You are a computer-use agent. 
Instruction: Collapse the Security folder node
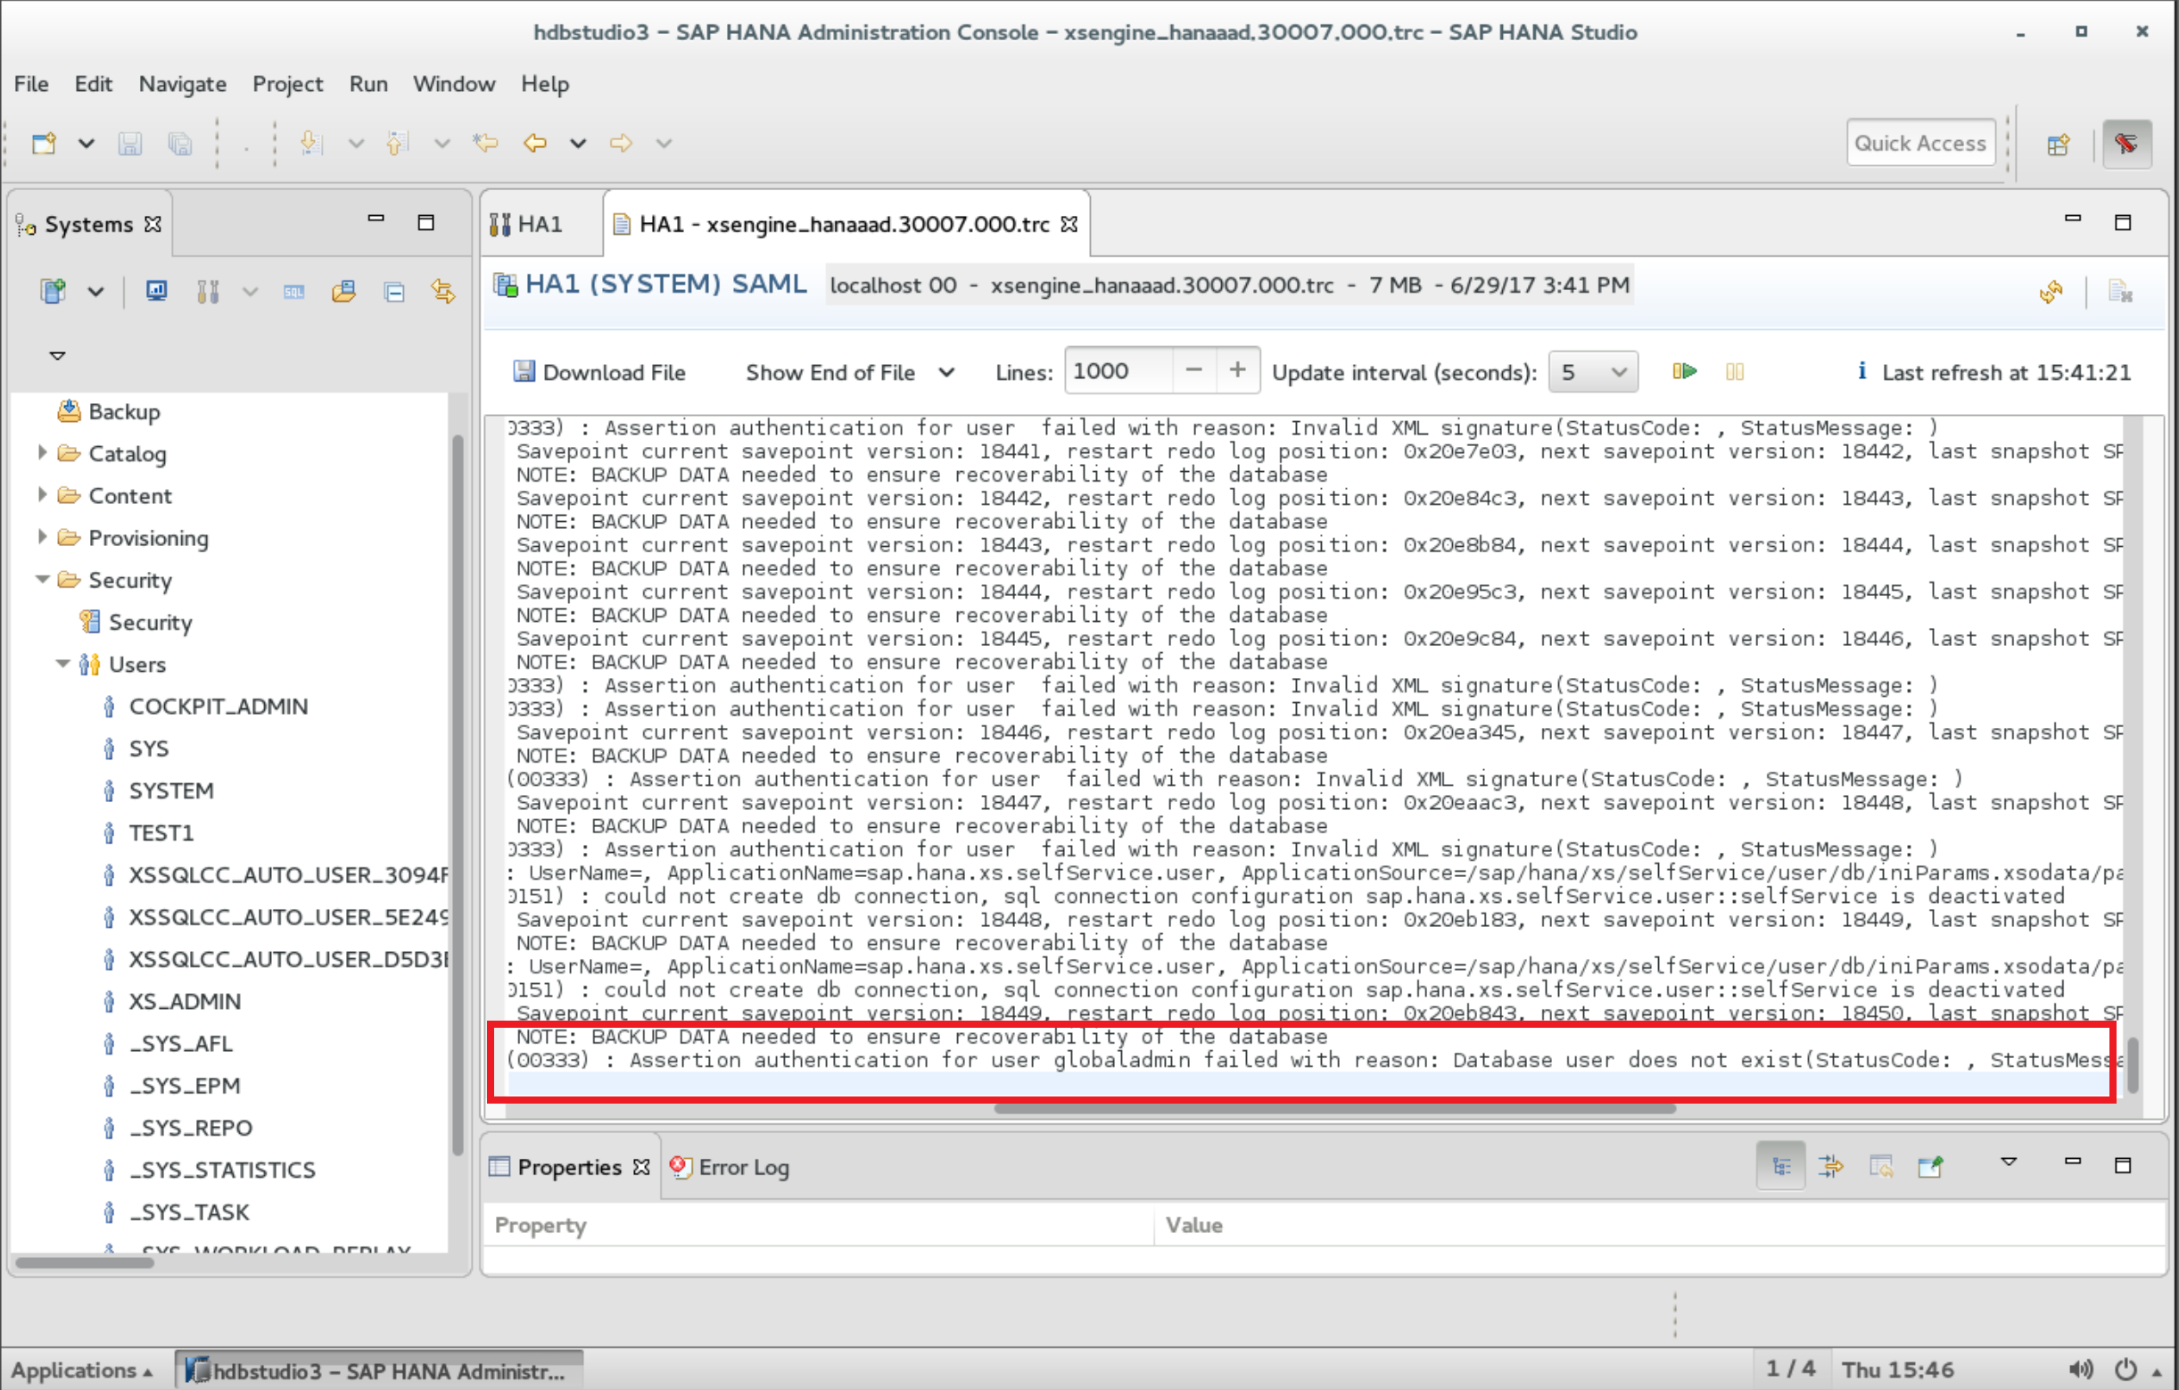pos(42,579)
